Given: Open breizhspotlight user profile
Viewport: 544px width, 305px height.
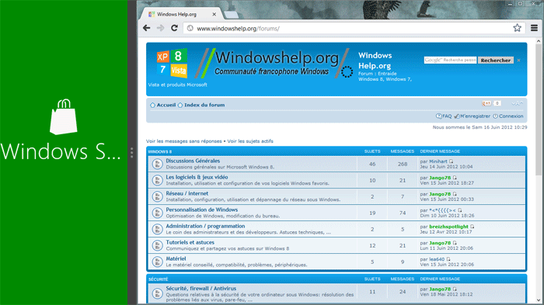Looking at the screenshot, I should [448, 227].
